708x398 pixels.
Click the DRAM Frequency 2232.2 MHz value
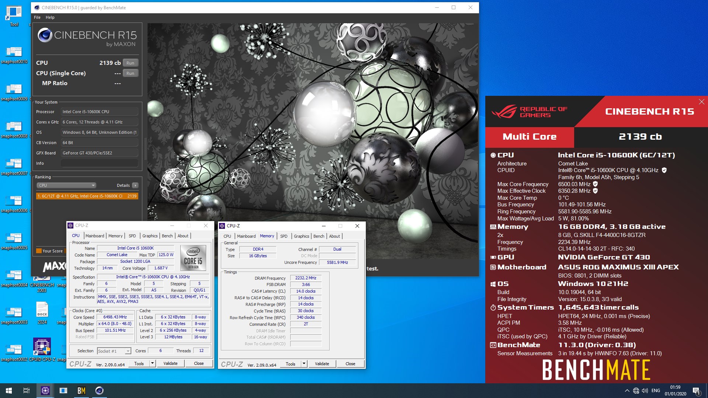pos(306,278)
